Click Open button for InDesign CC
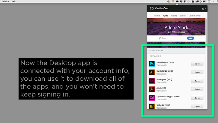 pyautogui.click(x=197, y=81)
